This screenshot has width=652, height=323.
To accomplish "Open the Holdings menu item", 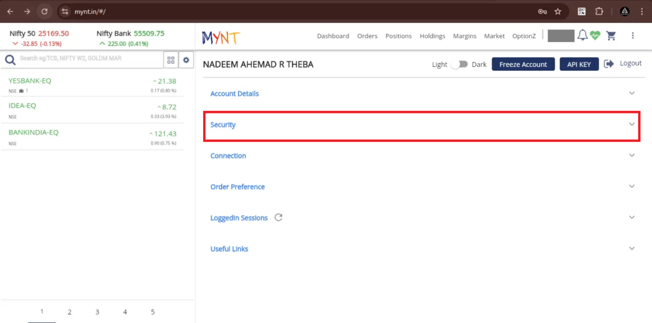I will tap(432, 36).
